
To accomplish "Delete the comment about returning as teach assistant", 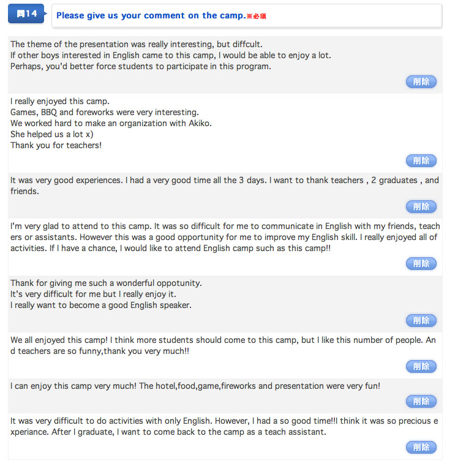I will (x=421, y=447).
